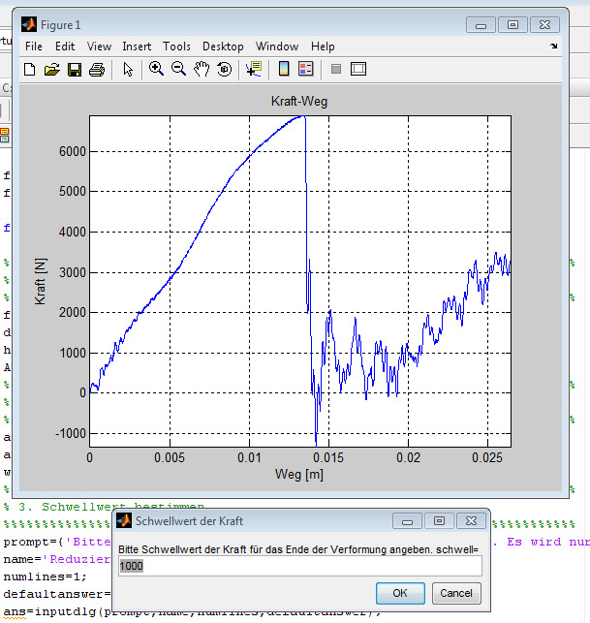Toggle the Insert Legend button

pyautogui.click(x=306, y=69)
